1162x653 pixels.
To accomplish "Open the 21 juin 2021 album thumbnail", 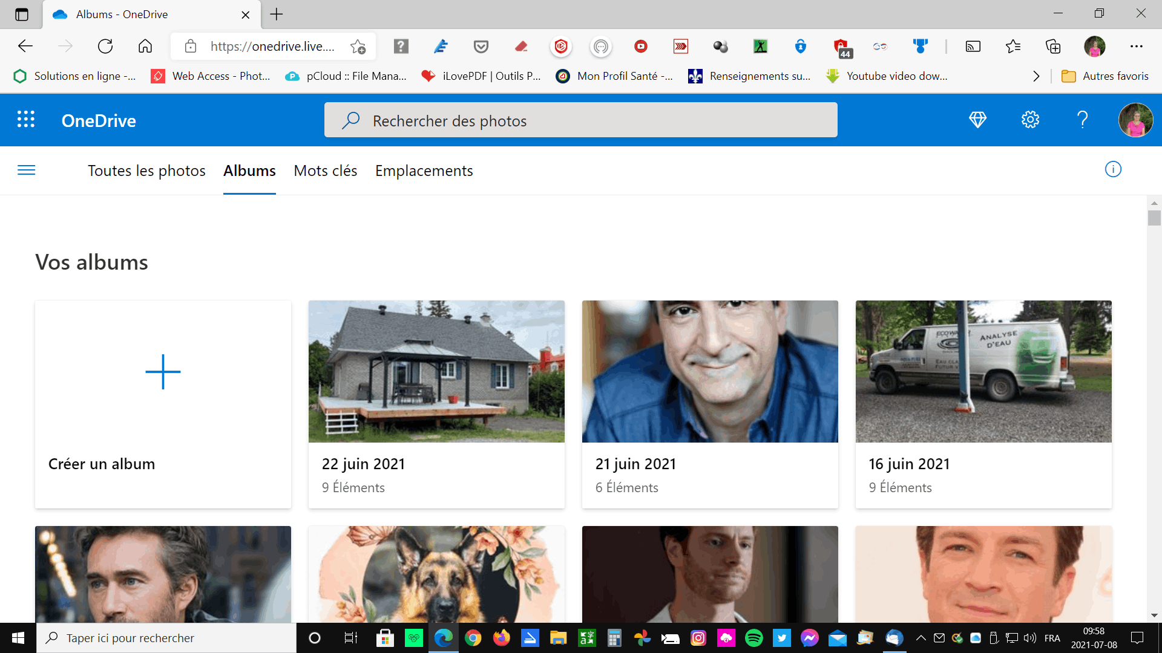I will [710, 371].
